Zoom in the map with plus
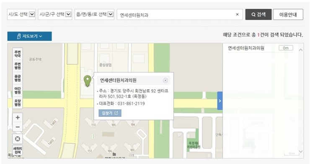310x164 pixels. (18, 118)
